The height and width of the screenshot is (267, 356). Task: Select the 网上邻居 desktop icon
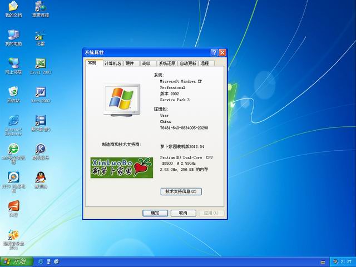click(x=13, y=66)
